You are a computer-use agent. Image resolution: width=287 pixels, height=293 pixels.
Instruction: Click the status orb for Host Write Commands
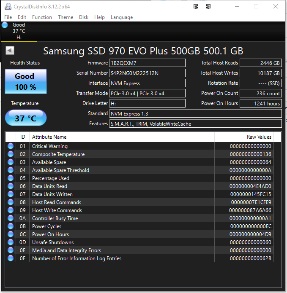11,210
